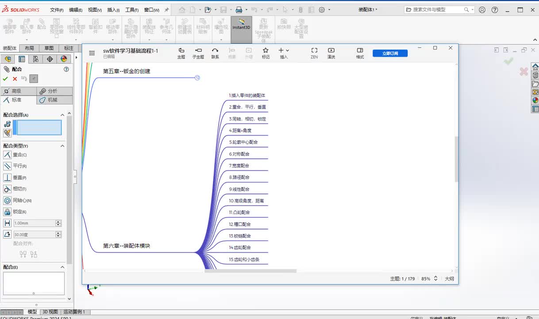Viewport: 539px width, 319px height.
Task: Open the 视图 menu
Action: click(95, 10)
